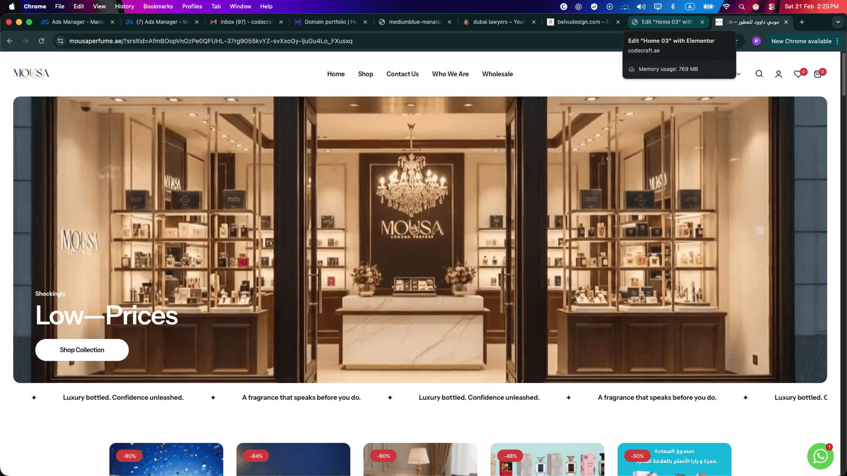Open the site search magnifier icon
Viewport: 847px width, 476px height.
click(x=759, y=74)
